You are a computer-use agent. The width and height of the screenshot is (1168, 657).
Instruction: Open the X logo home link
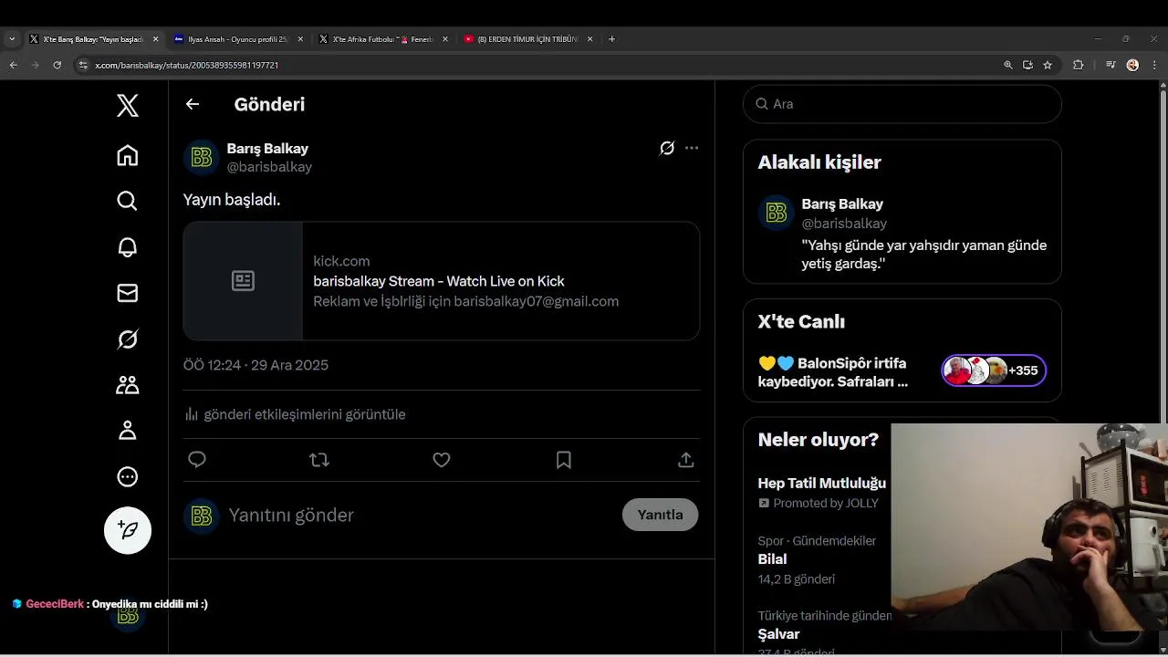pyautogui.click(x=128, y=105)
